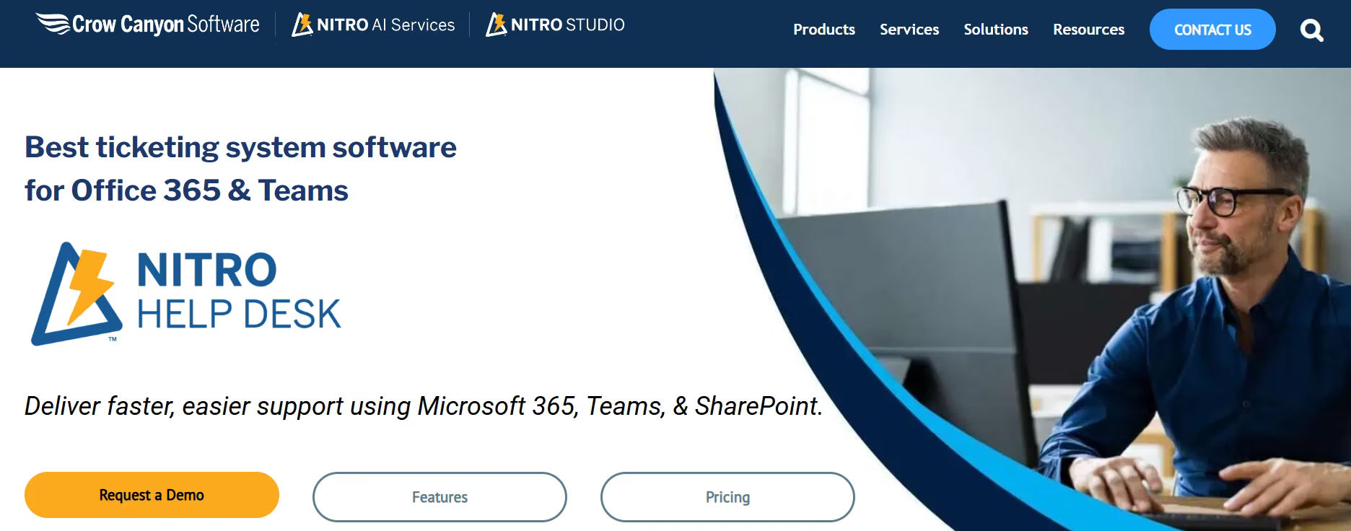
Task: Click the Crow Canyon Software logo
Action: (148, 24)
